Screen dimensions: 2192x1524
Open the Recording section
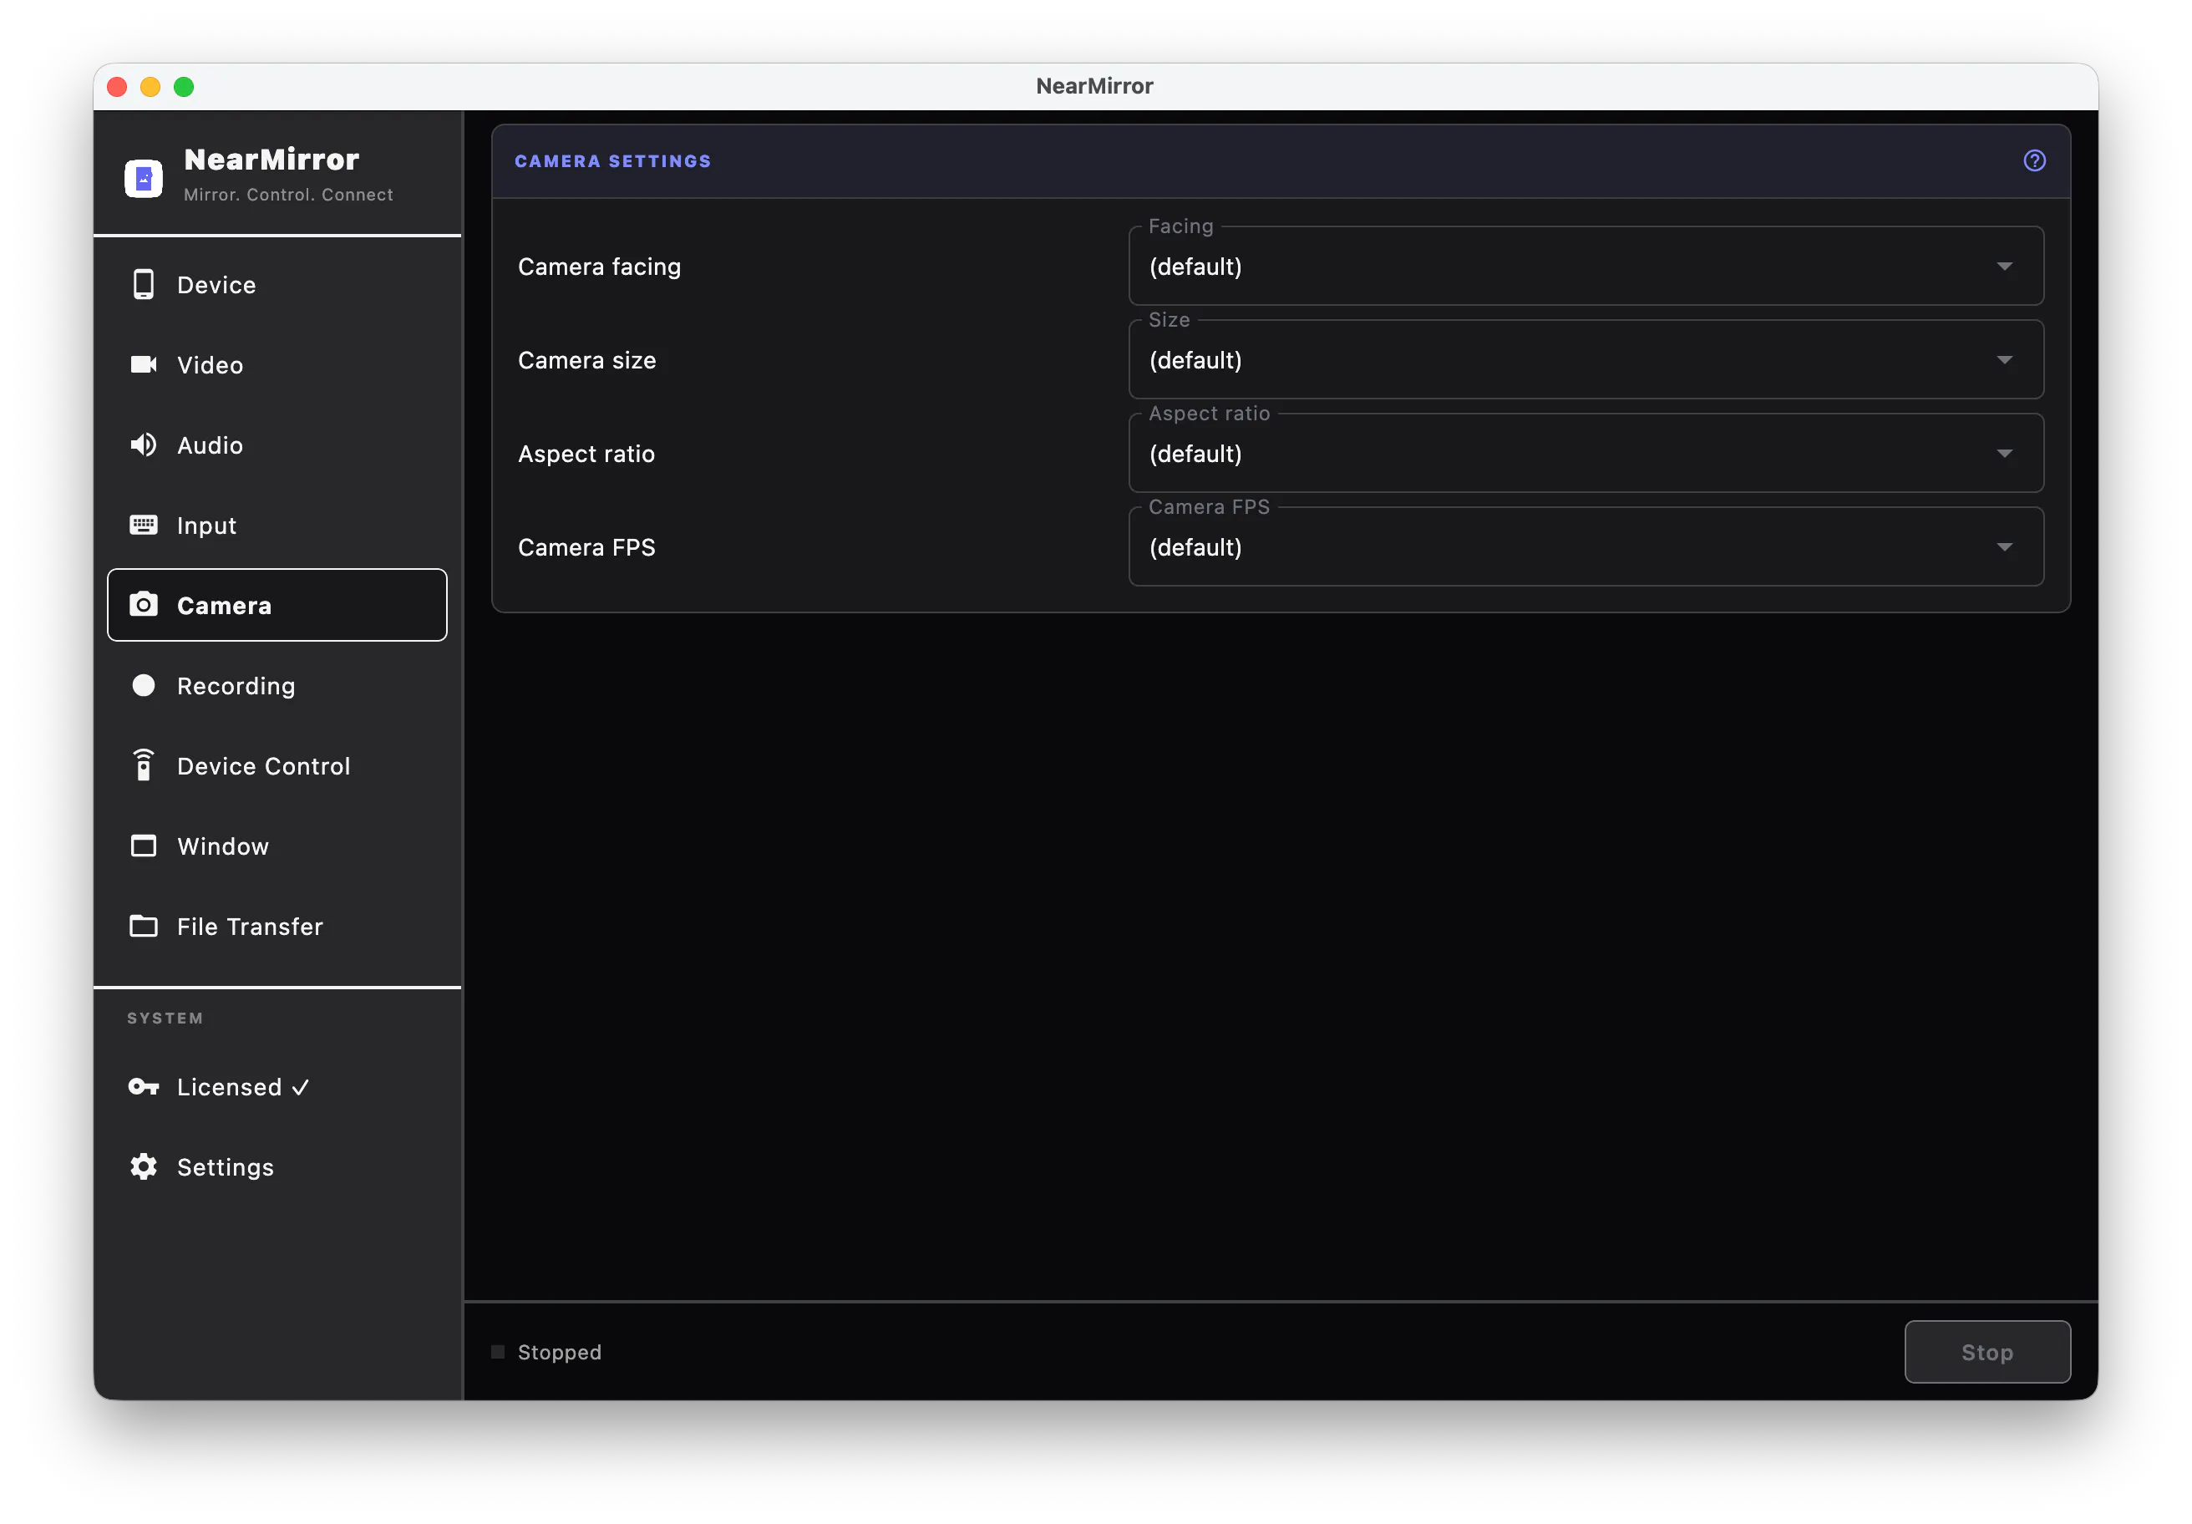pyautogui.click(x=277, y=686)
